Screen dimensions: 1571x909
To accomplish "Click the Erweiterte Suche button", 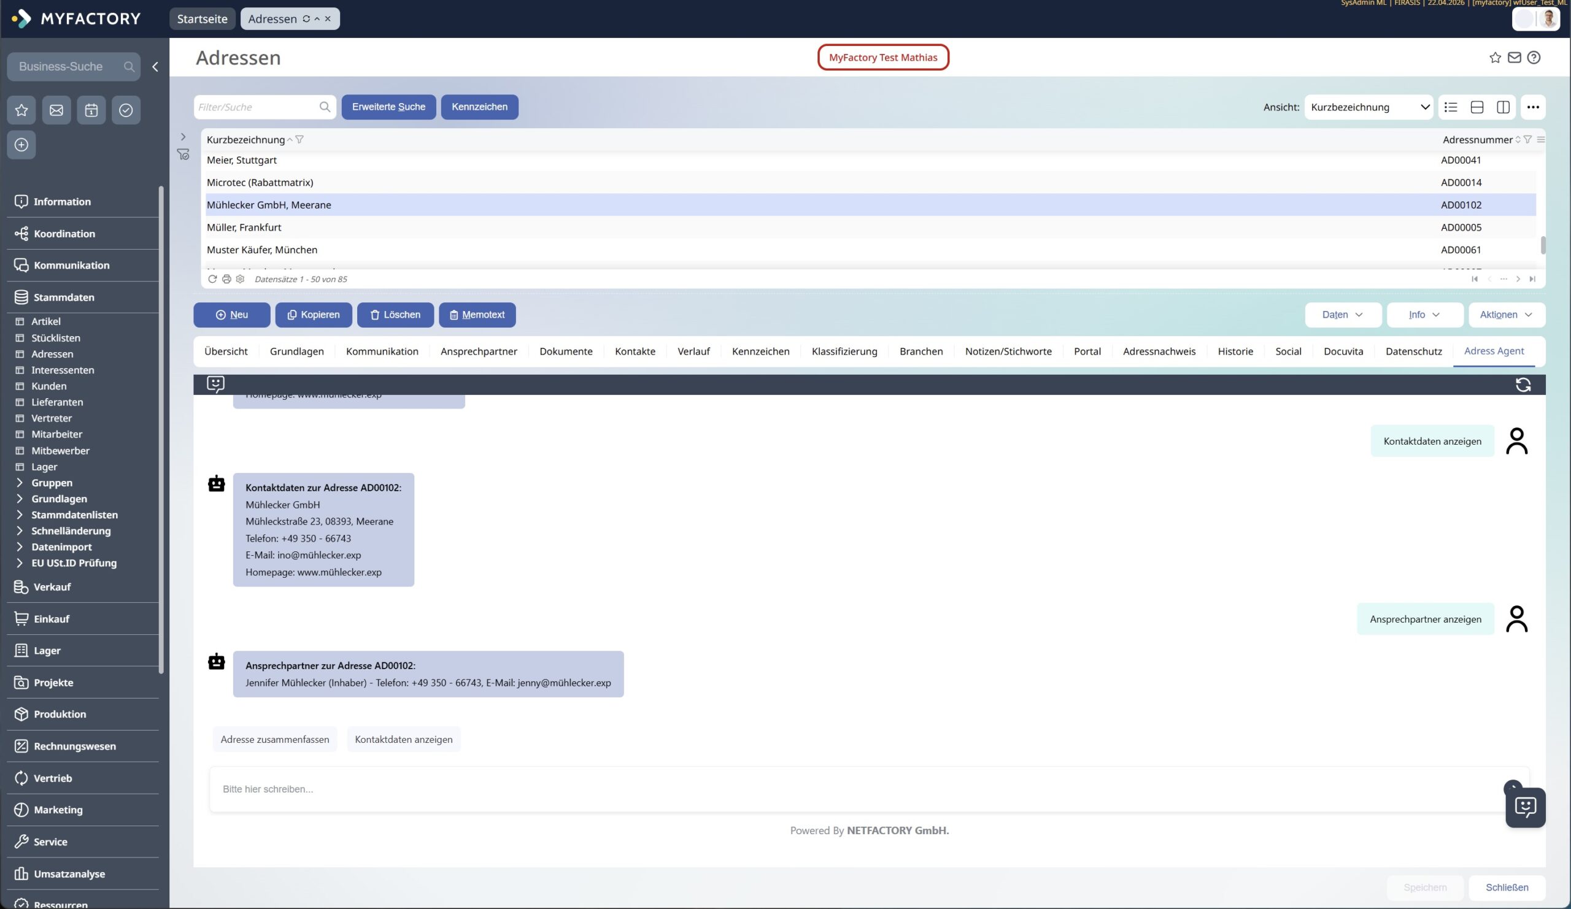I will (x=388, y=107).
